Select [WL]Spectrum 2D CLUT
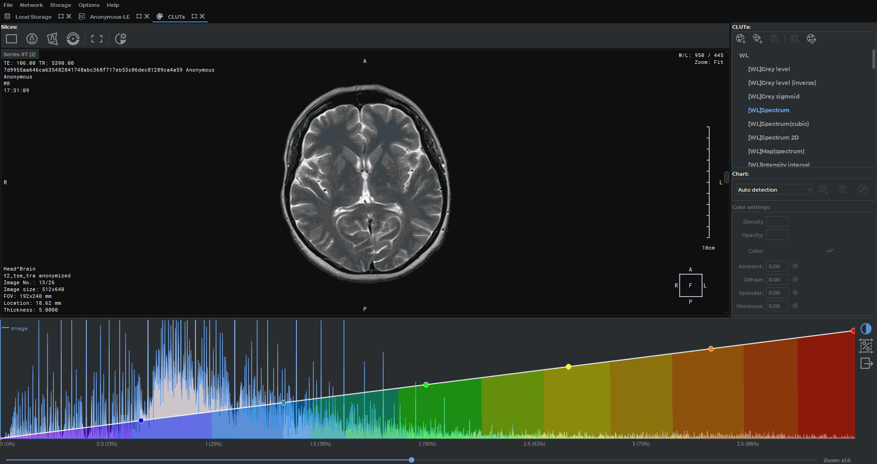Image resolution: width=877 pixels, height=464 pixels. click(773, 138)
